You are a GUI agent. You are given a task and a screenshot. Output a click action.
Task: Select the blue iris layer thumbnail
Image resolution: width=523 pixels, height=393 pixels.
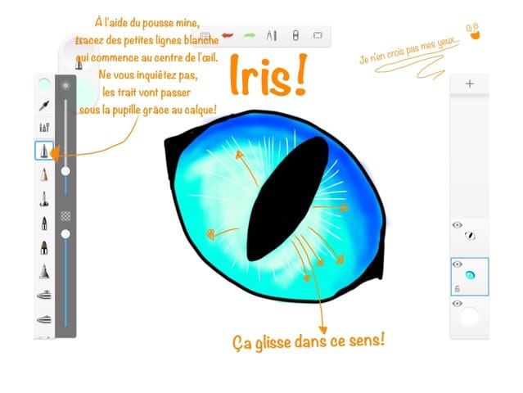(x=471, y=277)
